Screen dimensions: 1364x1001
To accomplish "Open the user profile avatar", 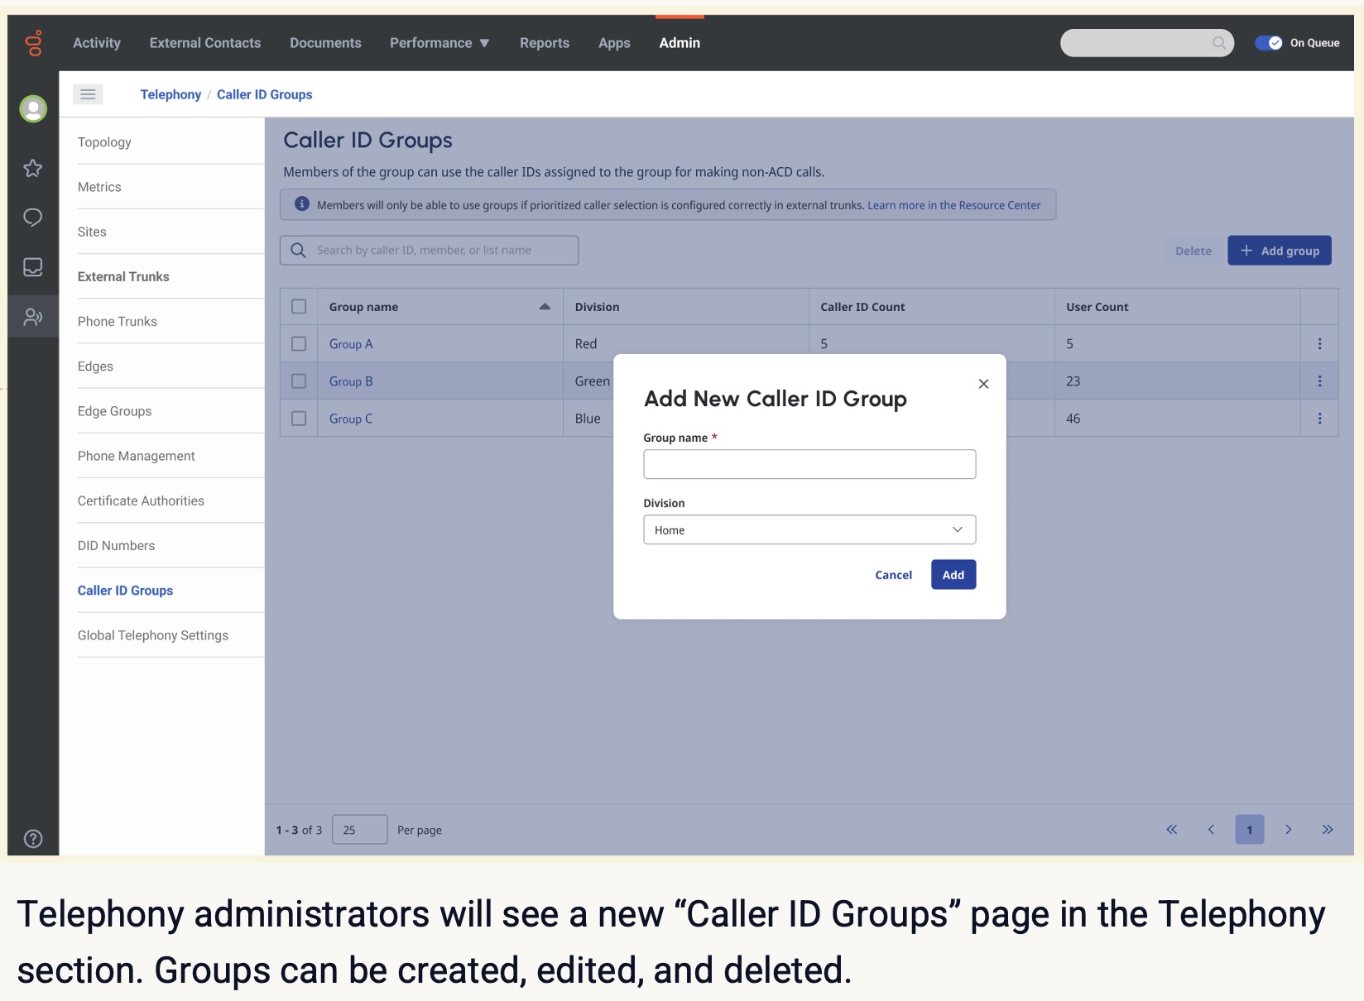I will 33,109.
